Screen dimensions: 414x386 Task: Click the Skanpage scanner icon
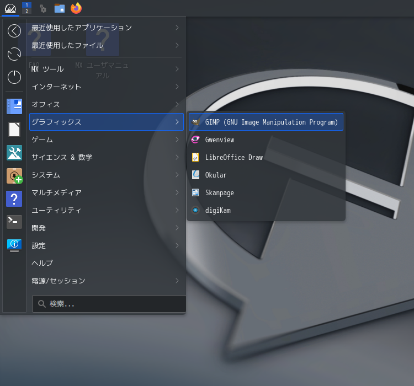(x=195, y=192)
